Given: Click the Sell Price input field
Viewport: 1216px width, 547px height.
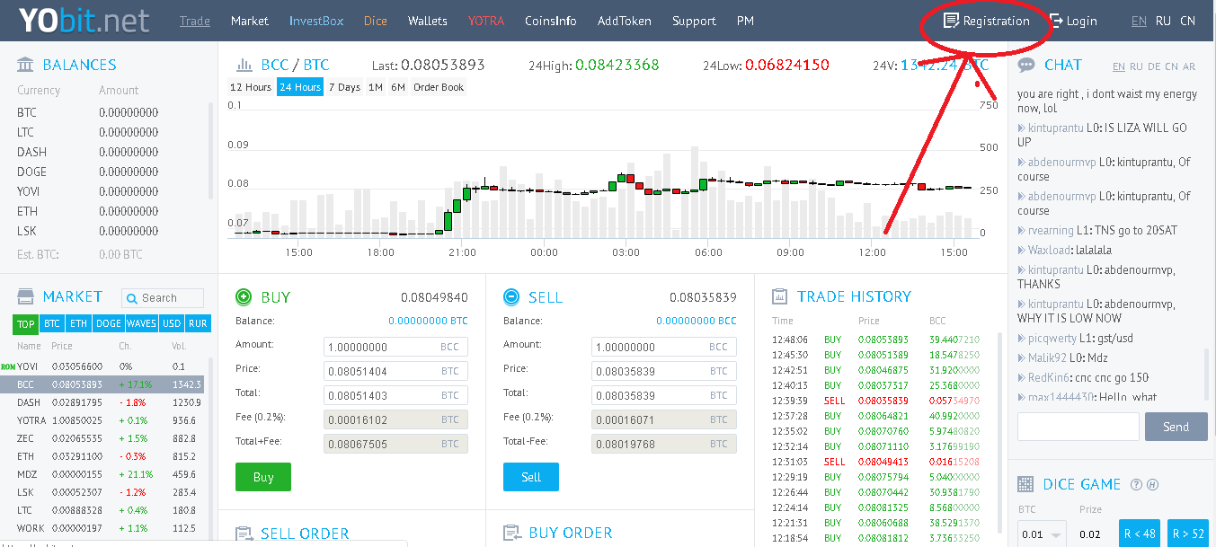Looking at the screenshot, I should pos(663,371).
